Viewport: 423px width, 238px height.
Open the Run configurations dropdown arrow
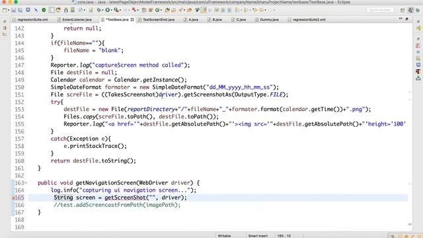[112, 10]
